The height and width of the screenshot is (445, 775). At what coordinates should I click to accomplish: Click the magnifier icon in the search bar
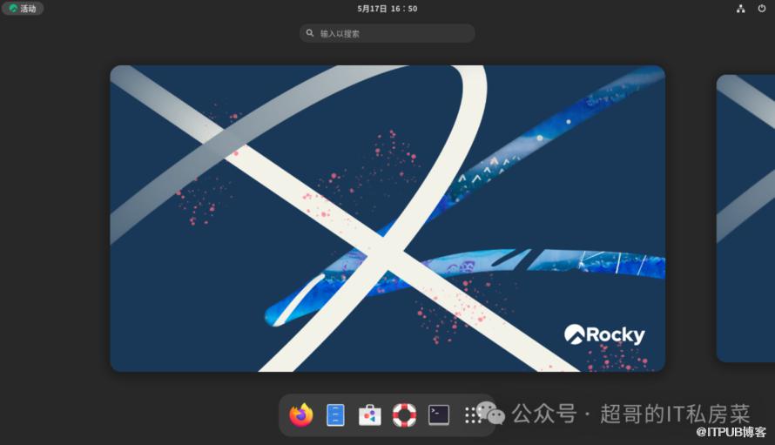[310, 33]
